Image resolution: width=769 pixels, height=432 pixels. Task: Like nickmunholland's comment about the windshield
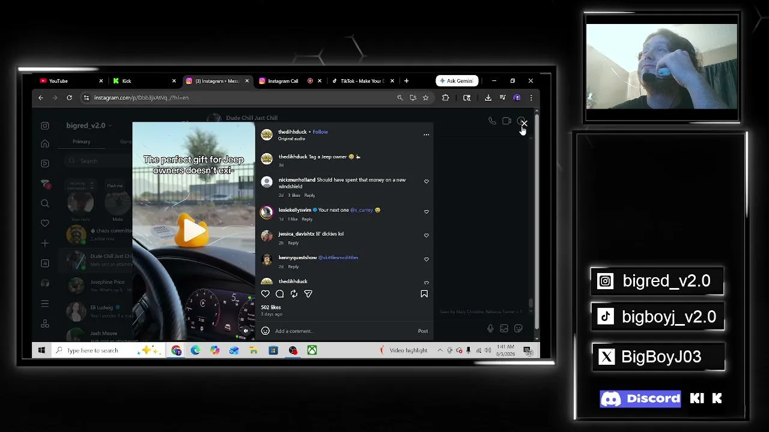click(427, 181)
